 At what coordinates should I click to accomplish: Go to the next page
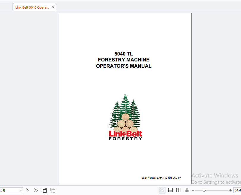point(27,190)
